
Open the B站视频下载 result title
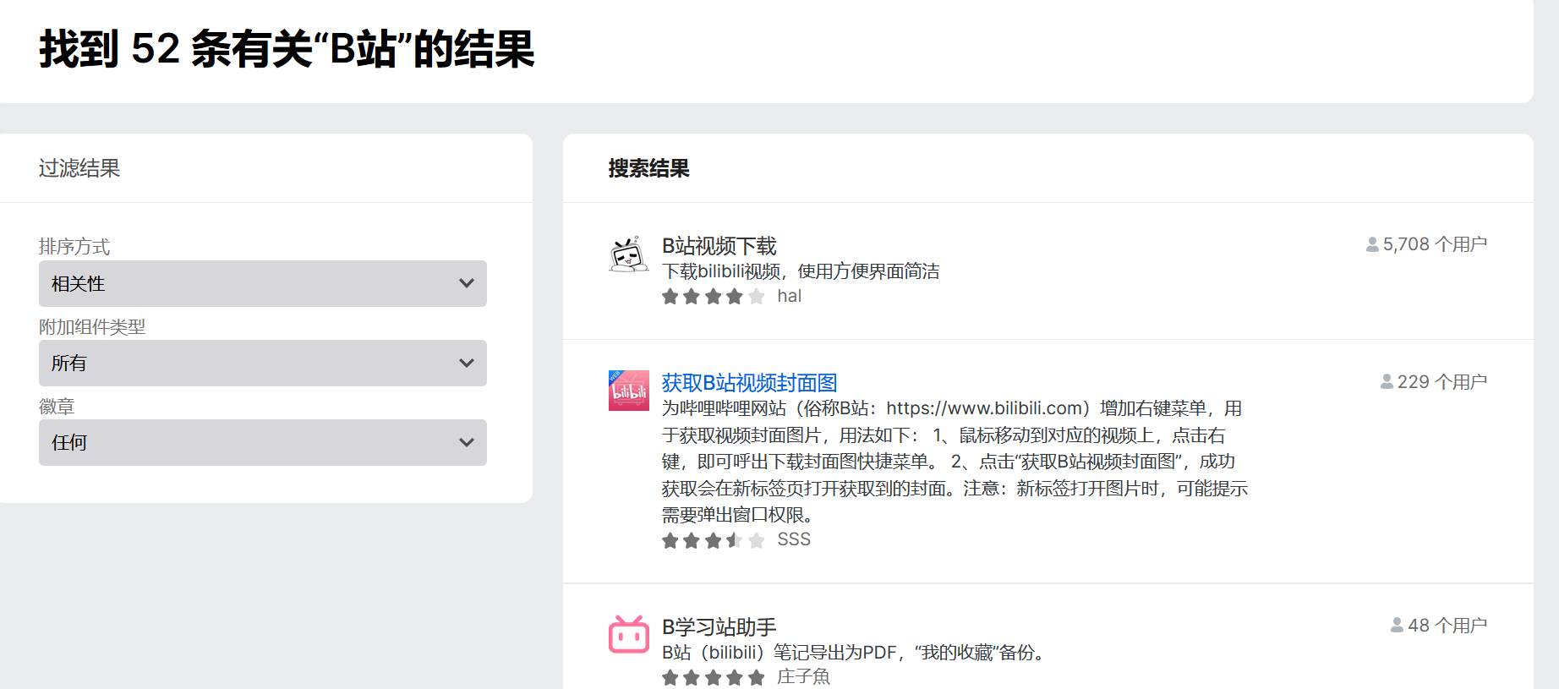(x=719, y=246)
